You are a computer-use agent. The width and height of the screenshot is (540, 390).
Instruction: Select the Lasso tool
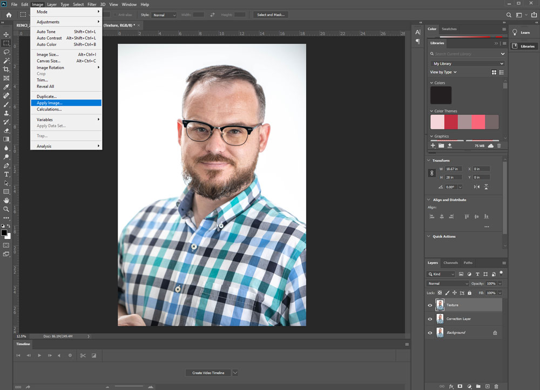pyautogui.click(x=6, y=52)
